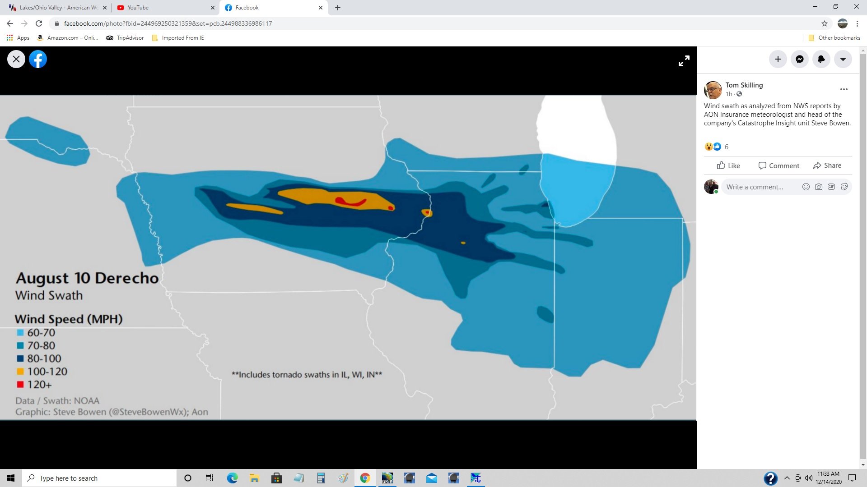Screen dimensions: 867x487
Task: Click the Share button
Action: pyautogui.click(x=827, y=165)
